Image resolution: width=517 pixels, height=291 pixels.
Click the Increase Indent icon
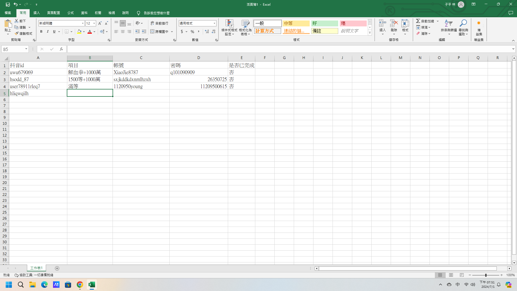144,32
